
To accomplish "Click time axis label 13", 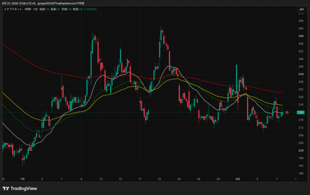I will point(101,179).
